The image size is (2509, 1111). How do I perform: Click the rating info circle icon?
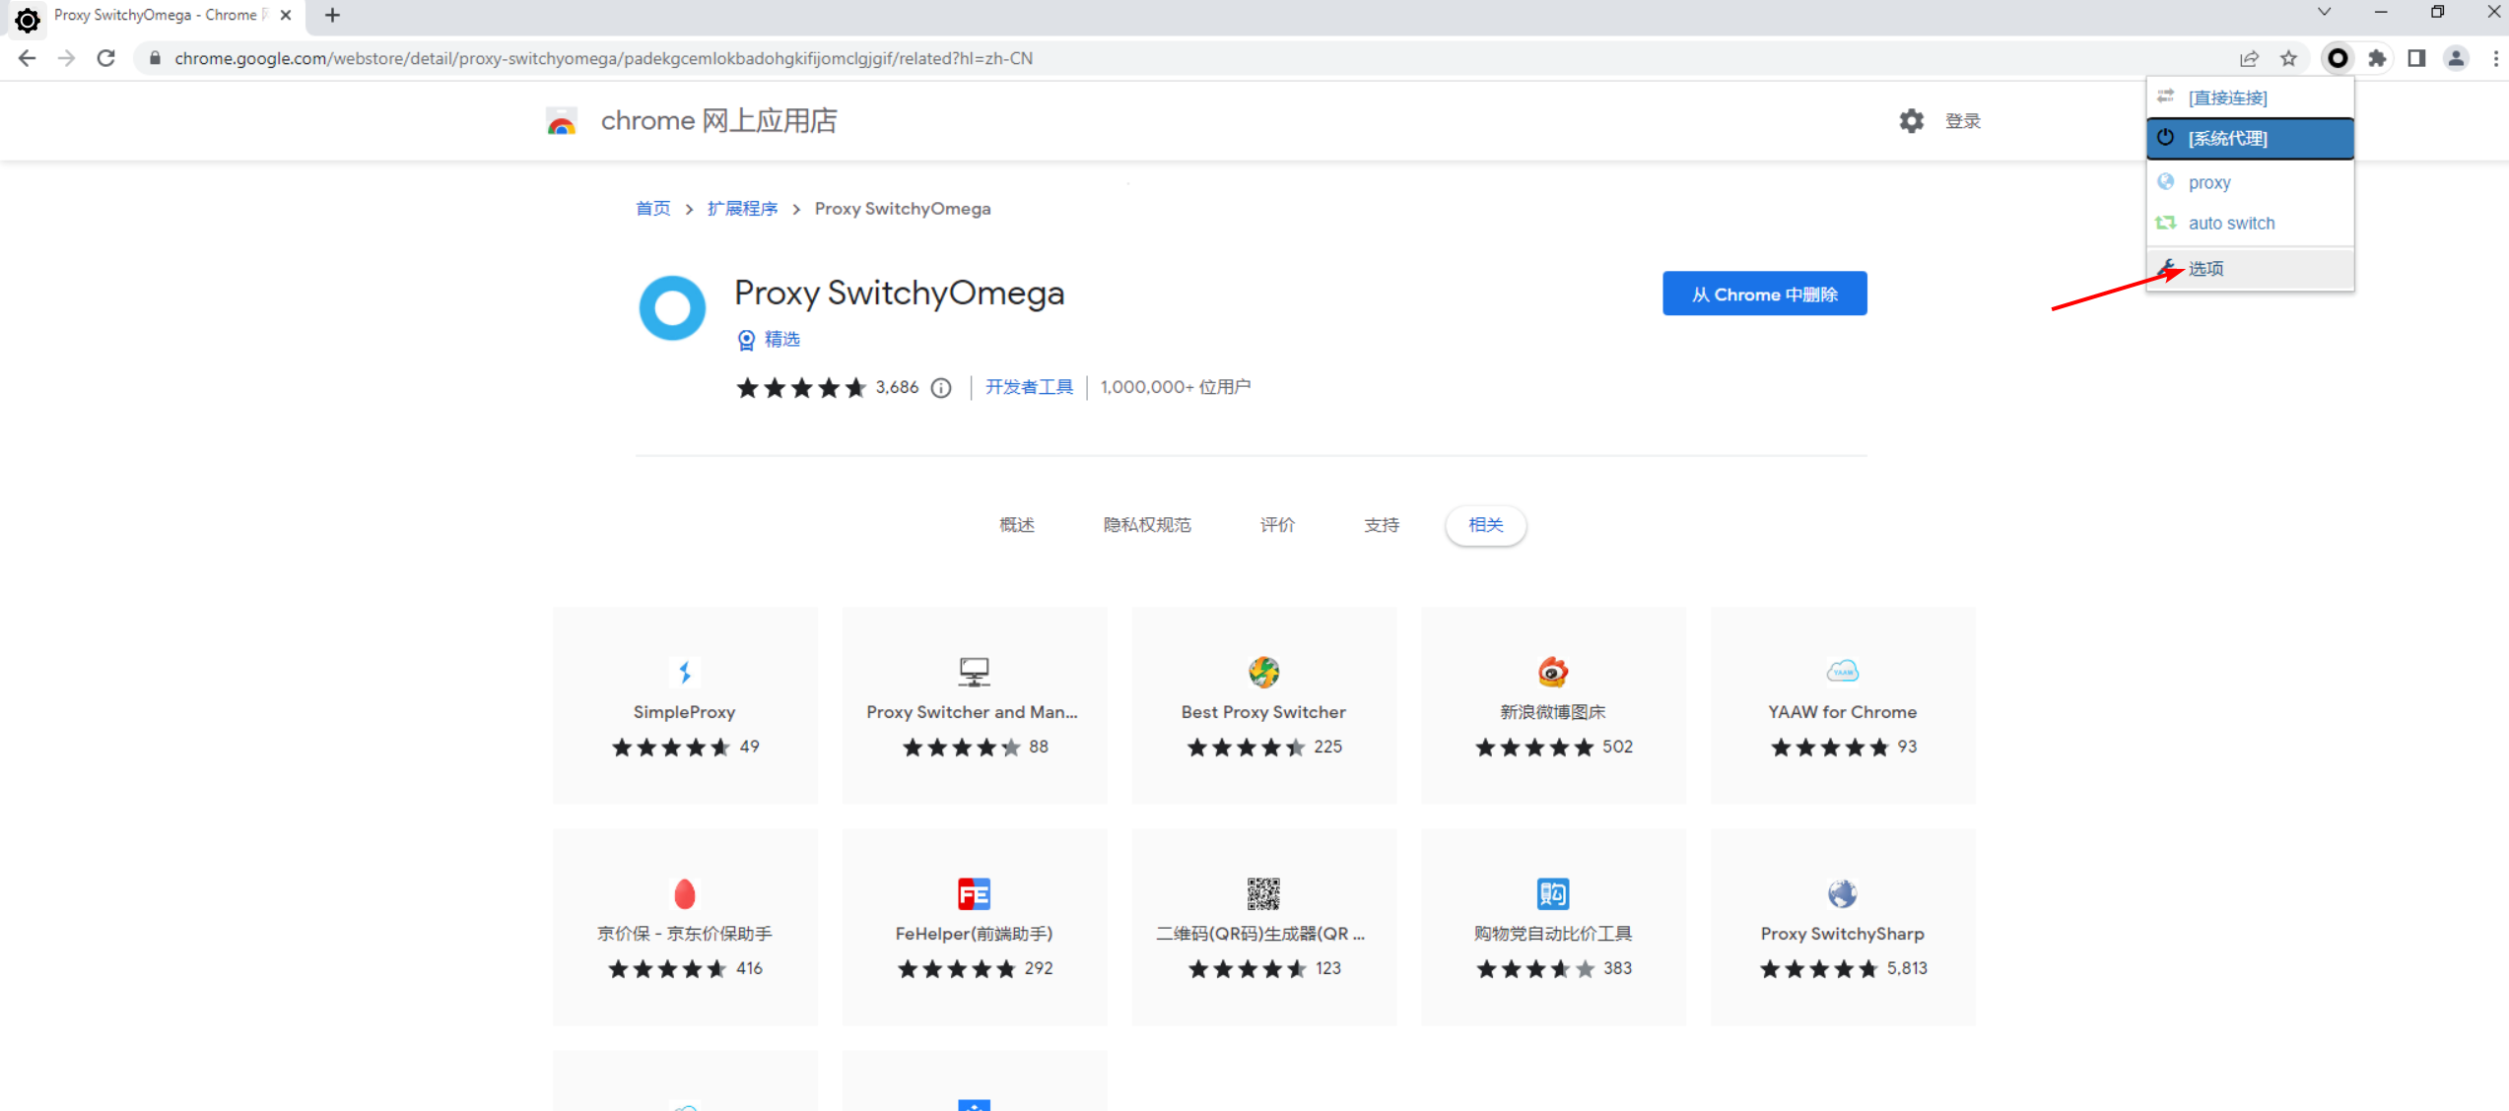click(x=941, y=388)
